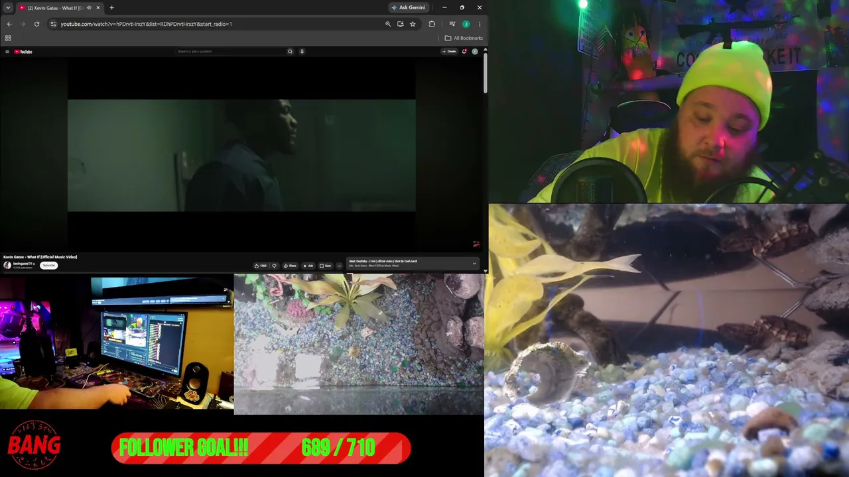
Task: Open the Chrome apps grid shortcut
Action: [x=8, y=38]
